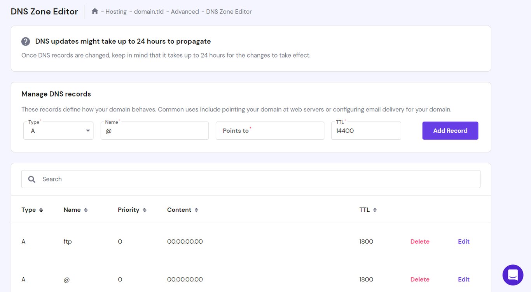
Task: Click inside the Search records field
Action: click(155, 179)
